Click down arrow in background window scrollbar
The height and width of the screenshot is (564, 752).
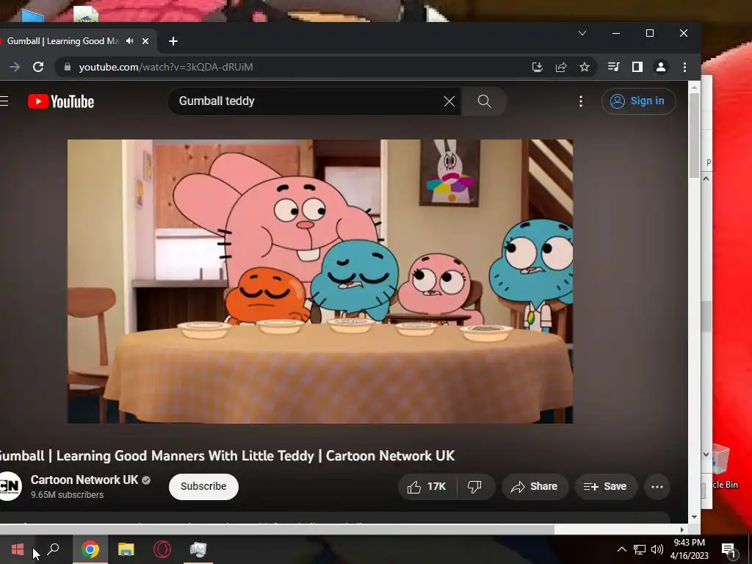tap(706, 454)
